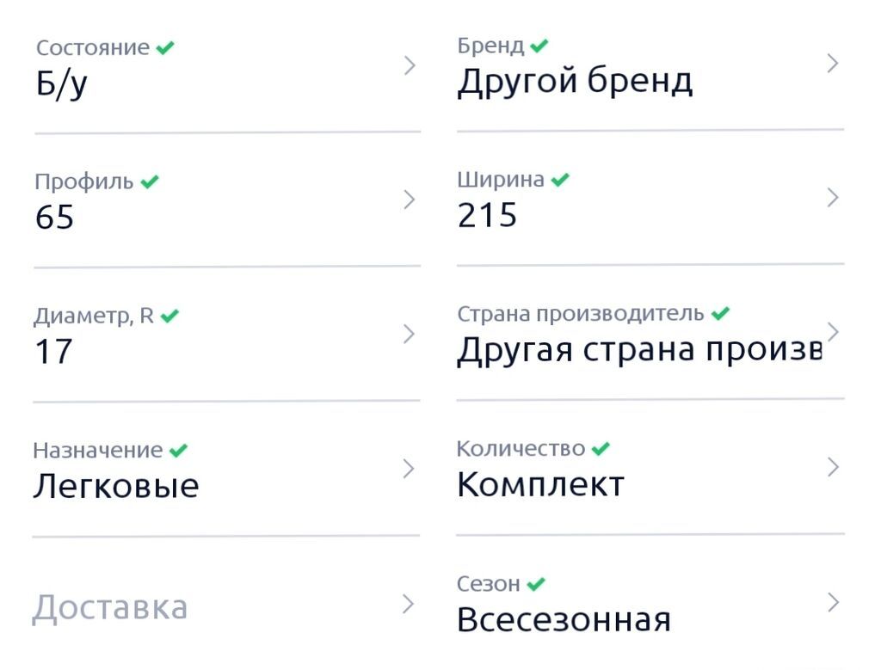Select the Б/у condition value

coord(62,84)
